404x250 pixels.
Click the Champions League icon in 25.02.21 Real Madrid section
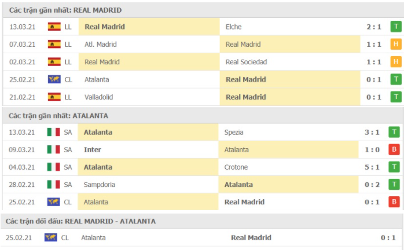click(x=54, y=79)
